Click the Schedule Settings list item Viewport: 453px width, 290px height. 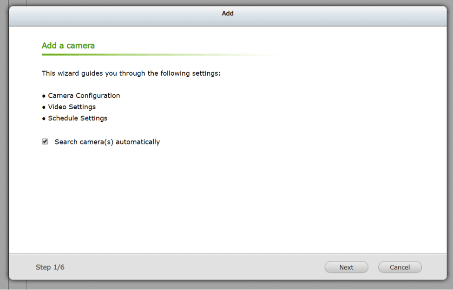pos(78,118)
